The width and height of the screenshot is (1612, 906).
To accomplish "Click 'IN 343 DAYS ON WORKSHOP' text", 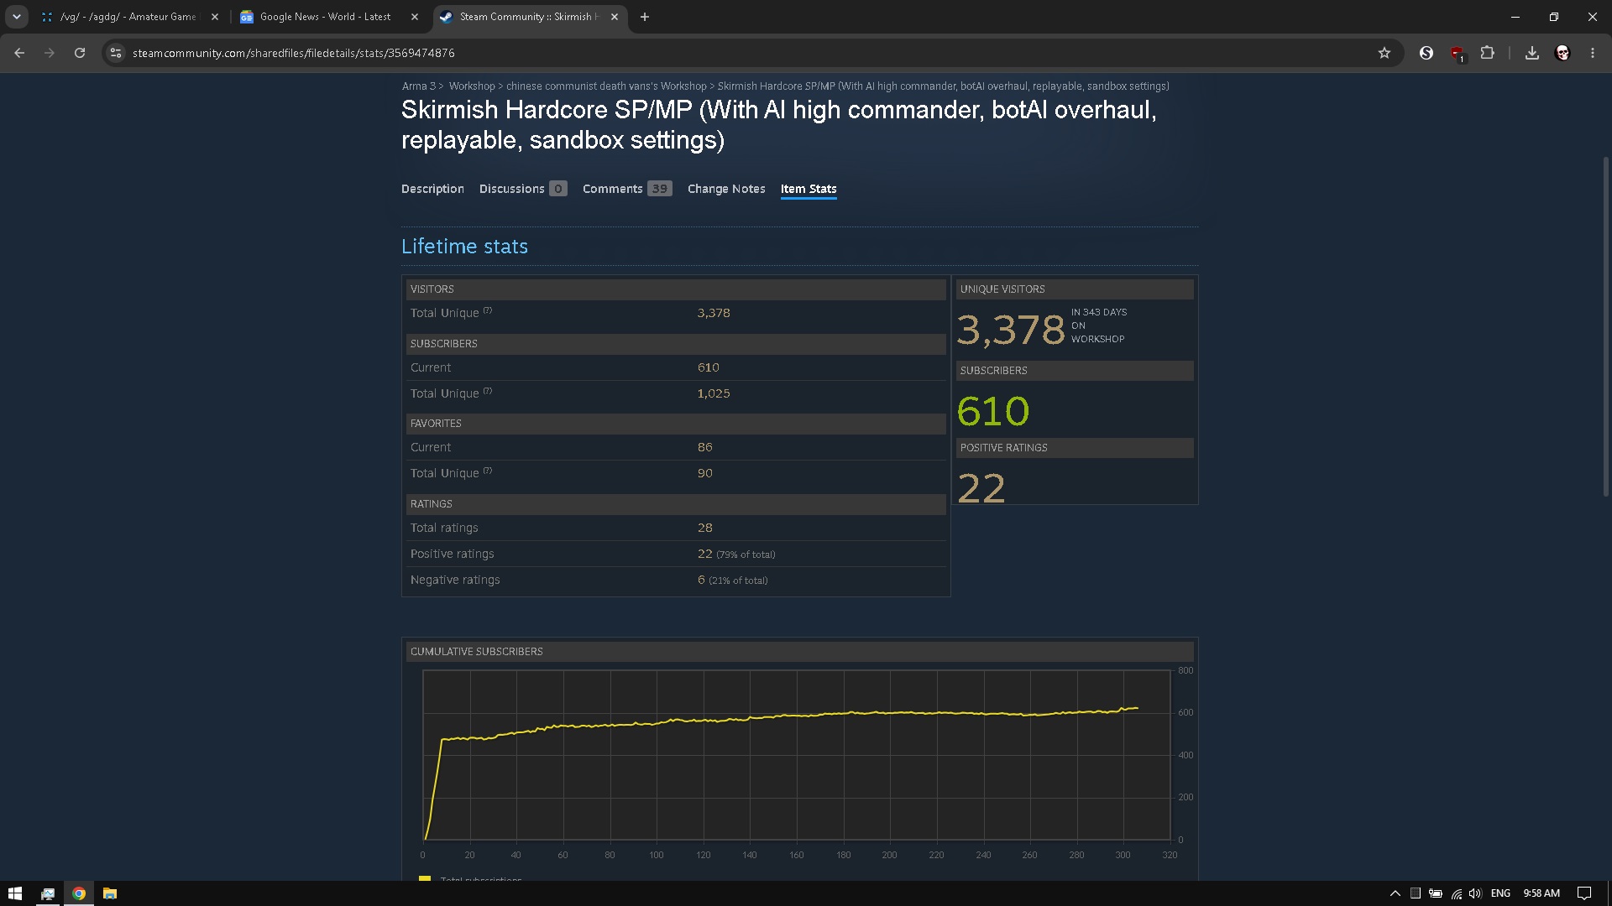I will [1099, 325].
